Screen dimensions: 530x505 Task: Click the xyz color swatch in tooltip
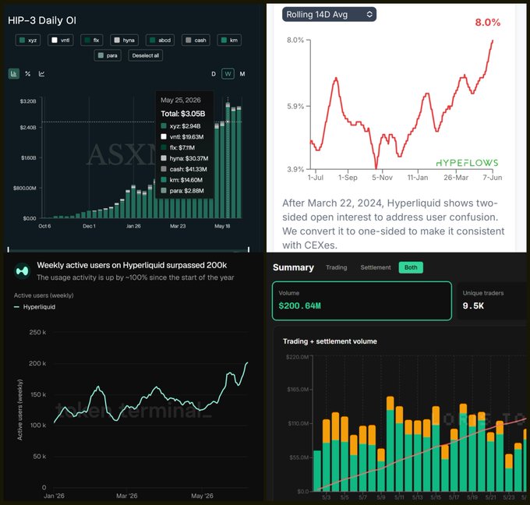(x=164, y=126)
